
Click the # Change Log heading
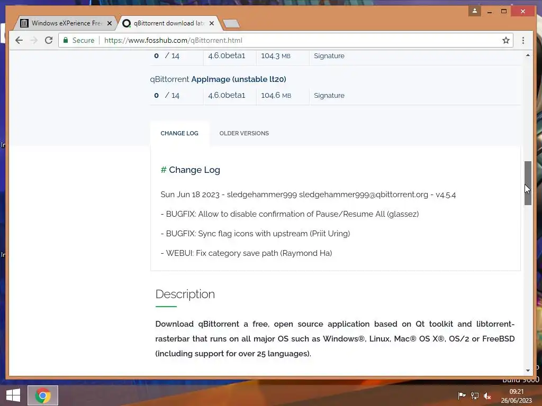(x=191, y=170)
